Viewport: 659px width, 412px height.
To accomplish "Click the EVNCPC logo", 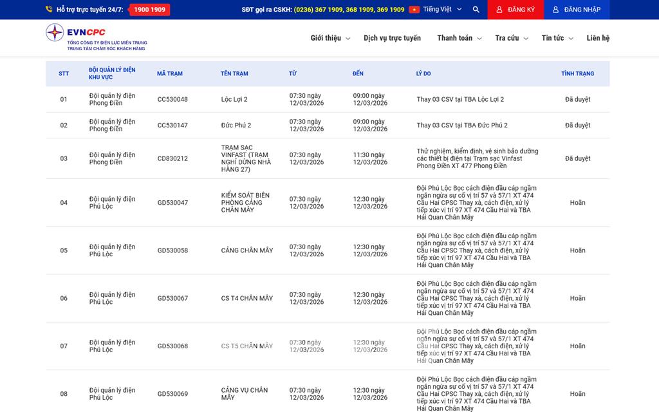I will [96, 38].
